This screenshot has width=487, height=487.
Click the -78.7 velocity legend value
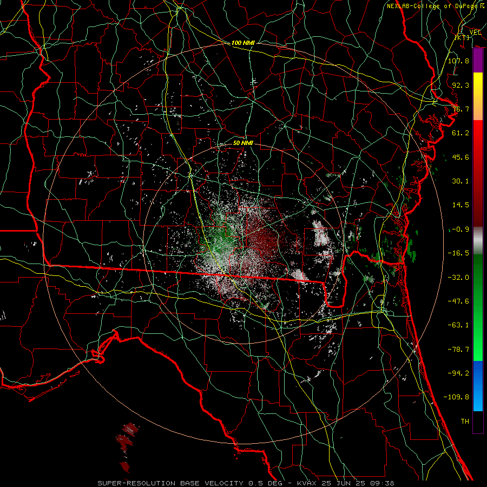[x=458, y=350]
